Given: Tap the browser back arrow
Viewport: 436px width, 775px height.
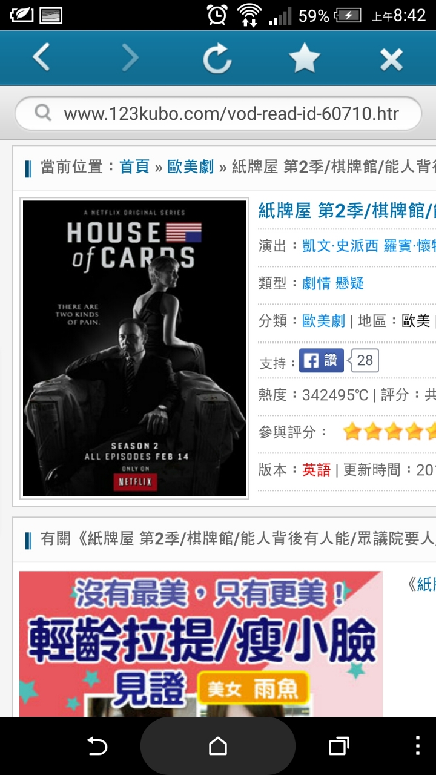Looking at the screenshot, I should (x=41, y=58).
